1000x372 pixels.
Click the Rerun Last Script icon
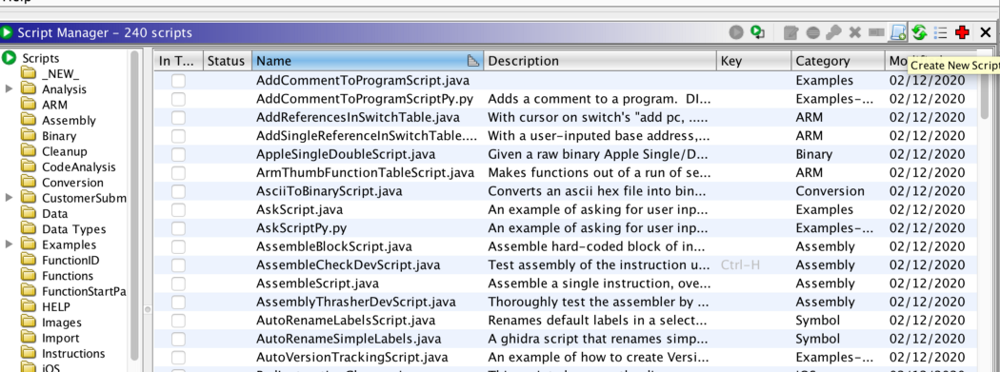tap(757, 31)
